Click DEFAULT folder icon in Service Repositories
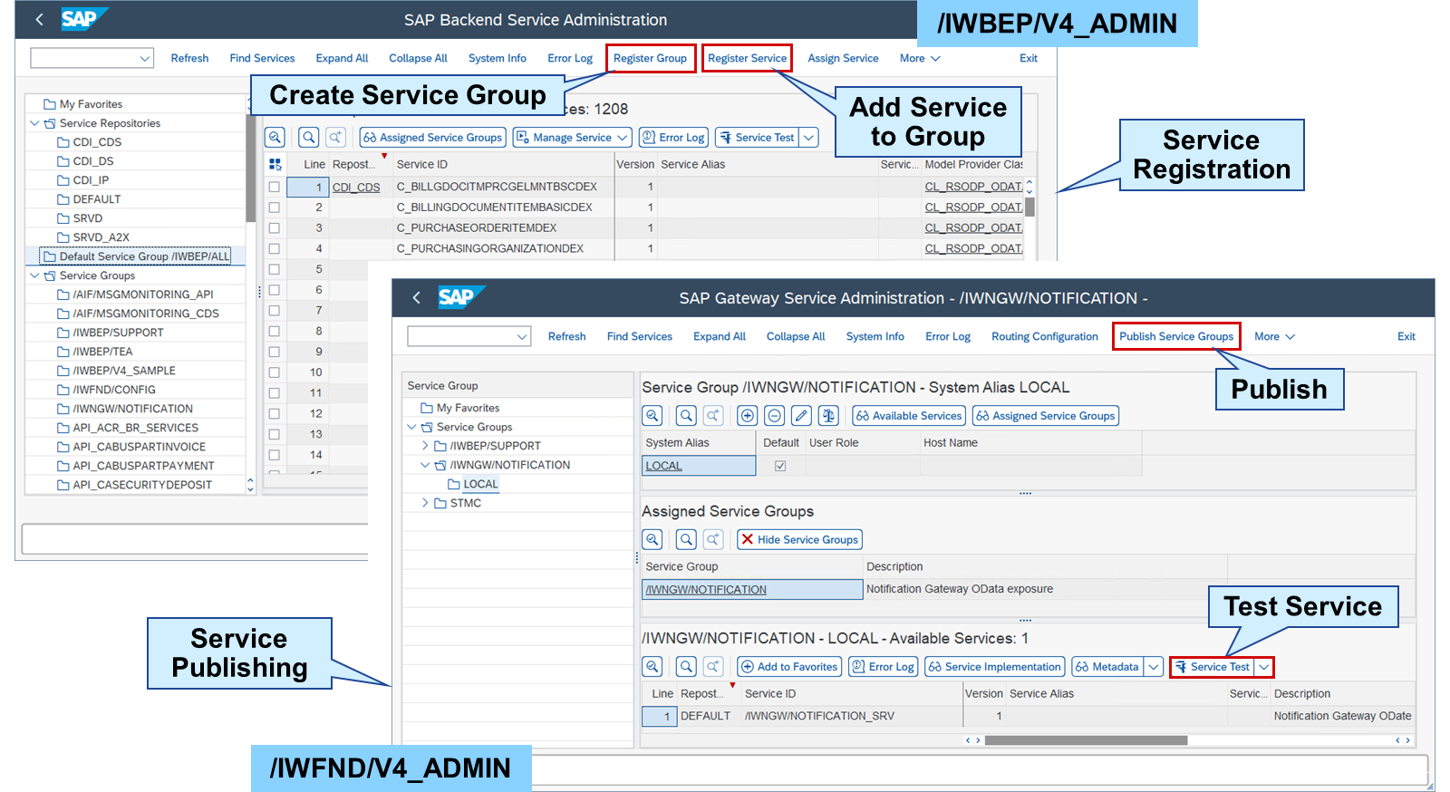 click(63, 199)
